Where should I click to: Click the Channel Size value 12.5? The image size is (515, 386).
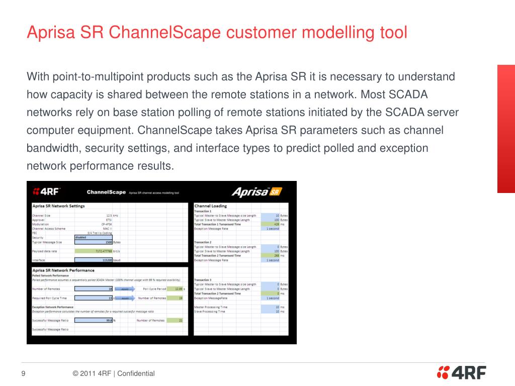pyautogui.click(x=109, y=216)
